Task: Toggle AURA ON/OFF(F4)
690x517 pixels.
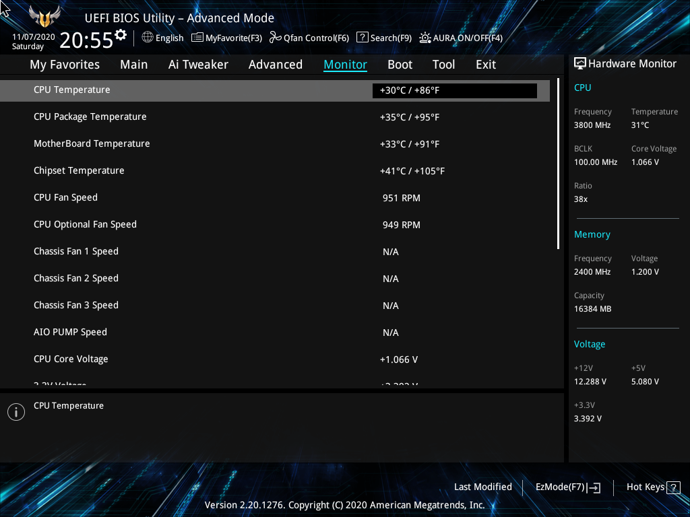Action: 461,38
